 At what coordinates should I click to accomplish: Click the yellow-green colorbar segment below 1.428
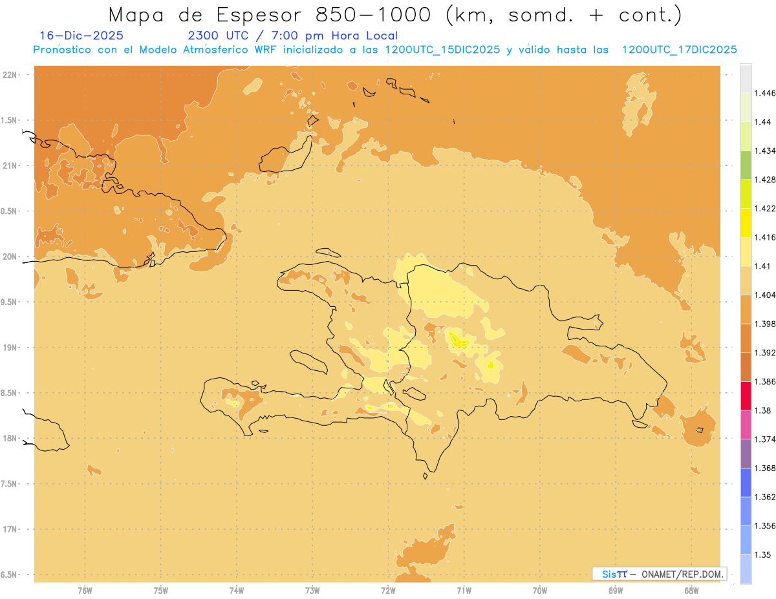746,194
